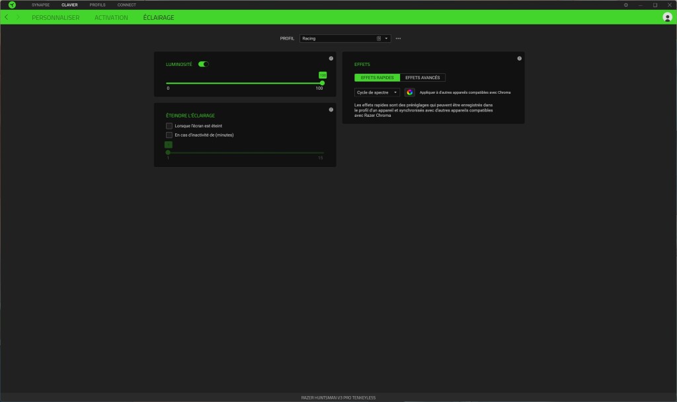Check En cas d'inactivité de (minutes)

coord(169,135)
